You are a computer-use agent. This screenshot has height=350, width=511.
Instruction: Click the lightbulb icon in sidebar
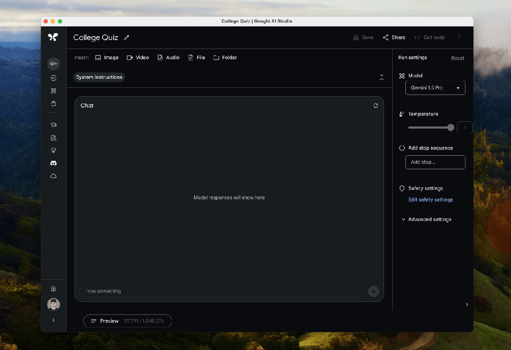53,150
